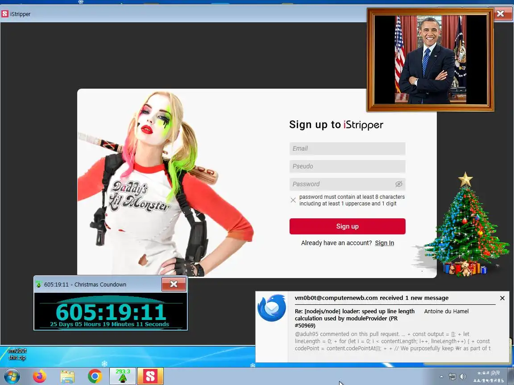Click the password requirement X mark
The image size is (514, 385).
293,200
